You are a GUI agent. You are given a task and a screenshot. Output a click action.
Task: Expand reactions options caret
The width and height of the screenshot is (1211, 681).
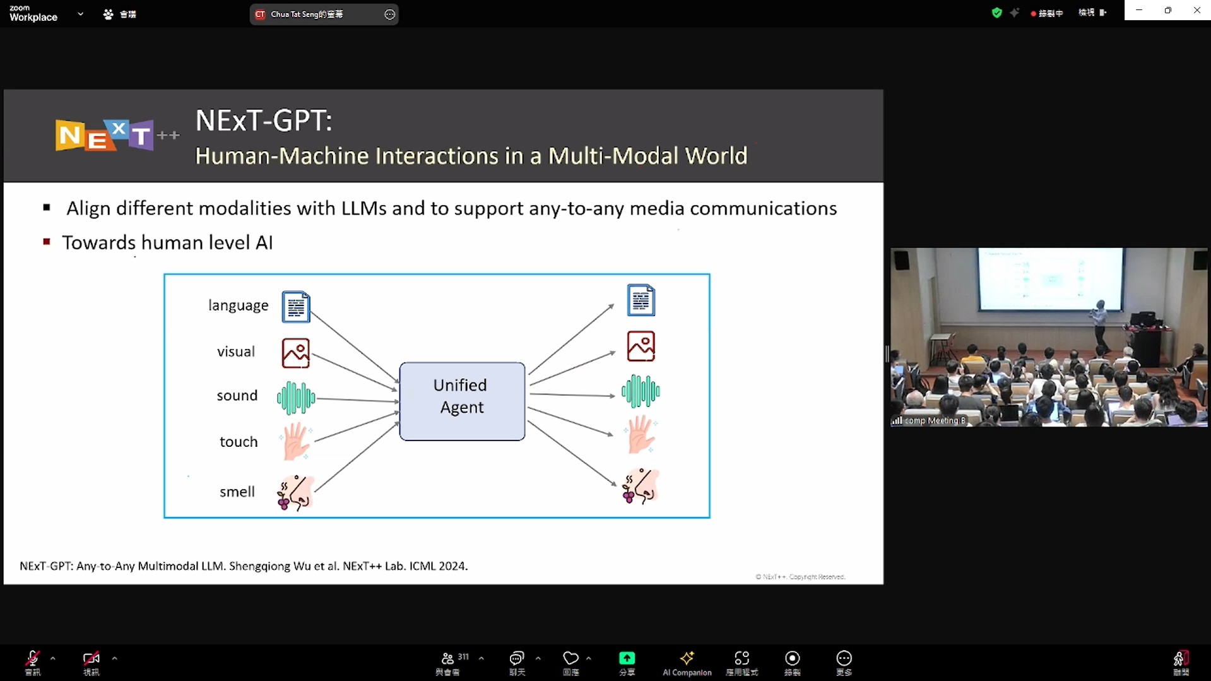coord(589,658)
